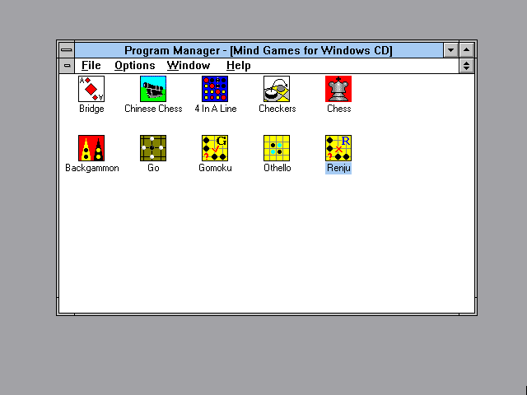Minimize the Program Manager window
The width and height of the screenshot is (527, 395).
[450, 50]
